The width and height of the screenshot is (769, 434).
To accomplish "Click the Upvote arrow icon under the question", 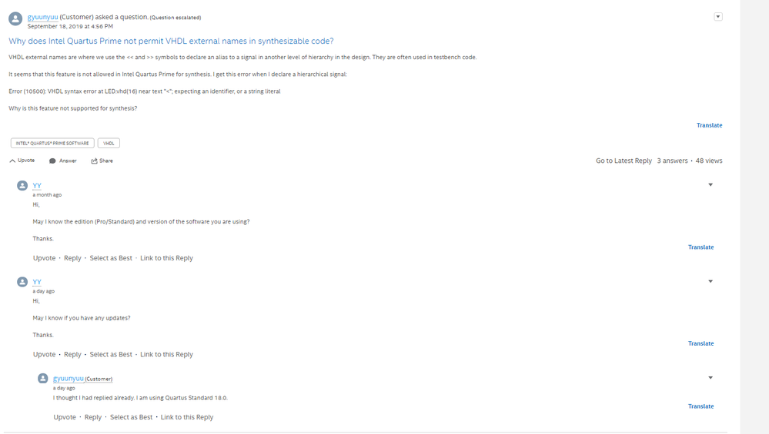I will pos(12,161).
